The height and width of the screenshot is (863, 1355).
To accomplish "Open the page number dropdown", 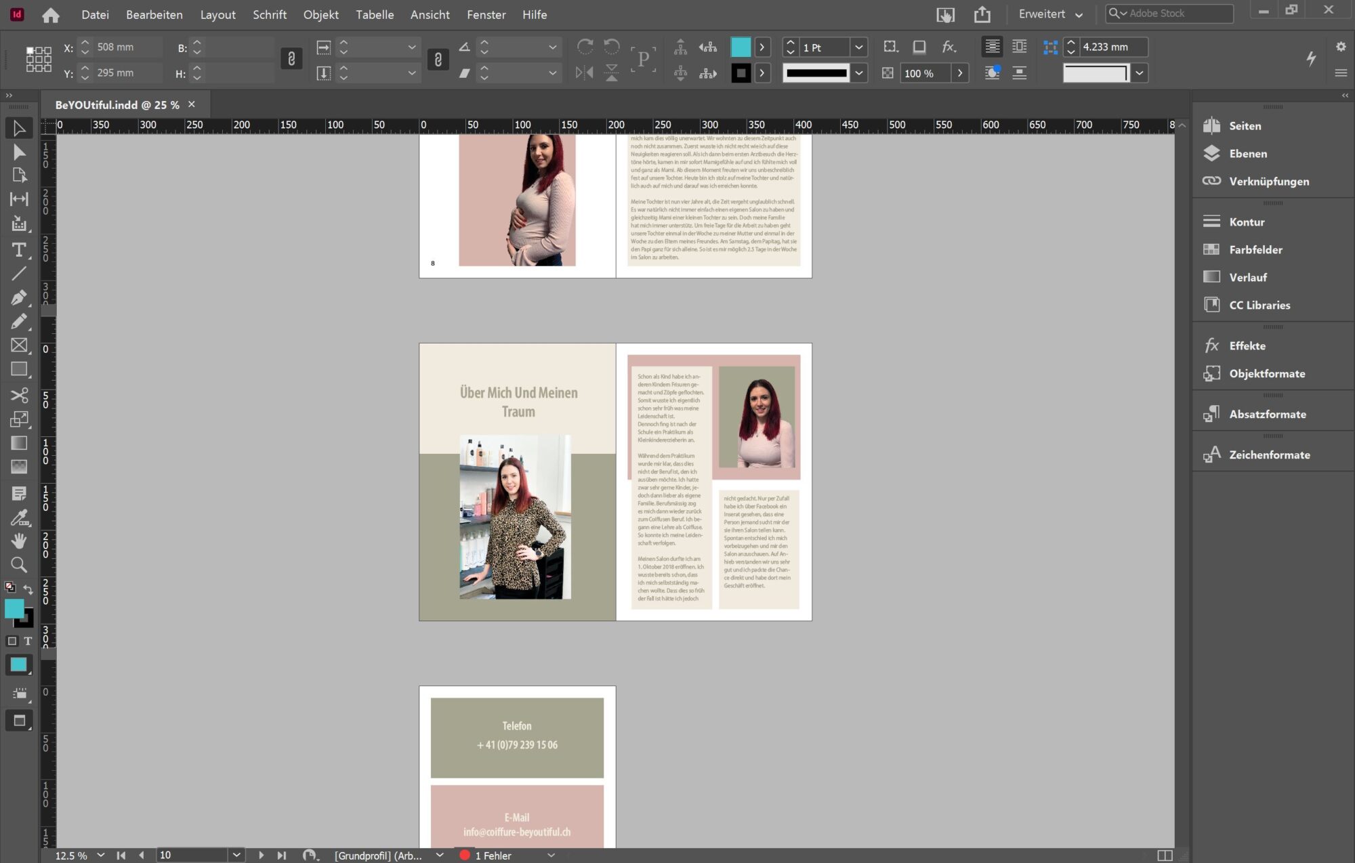I will pos(236,855).
